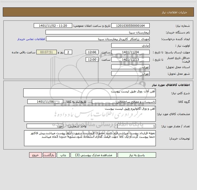Click the مشخصات کالای مورد نیاز text area
Viewport: 197px width, 190px height.
(x=90, y=114)
